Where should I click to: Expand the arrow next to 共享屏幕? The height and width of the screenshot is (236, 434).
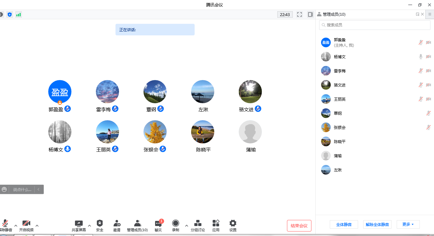pos(89,226)
